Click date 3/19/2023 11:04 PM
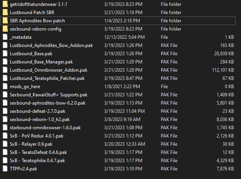The height and width of the screenshot is (179, 241). [x=125, y=111]
